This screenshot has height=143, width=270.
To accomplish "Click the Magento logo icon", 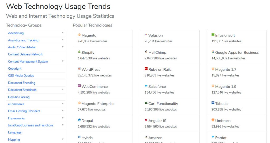I will coord(79,35).
